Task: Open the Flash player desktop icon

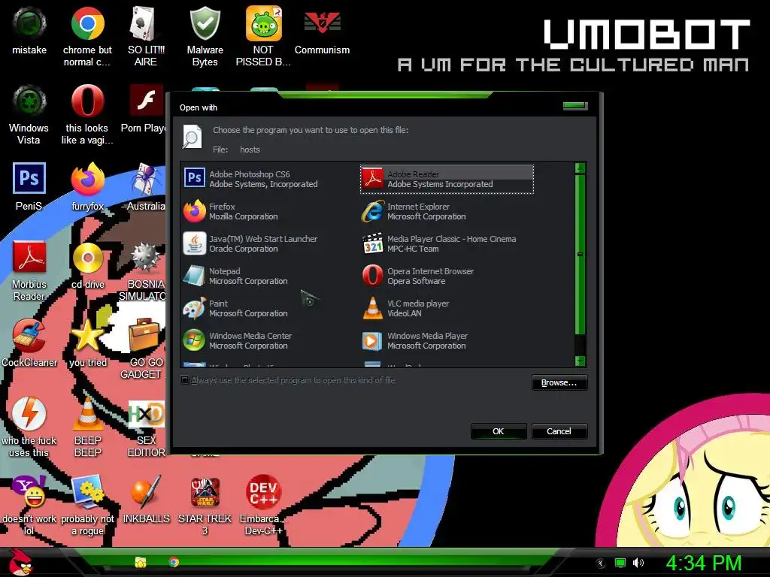Action: coord(144,109)
